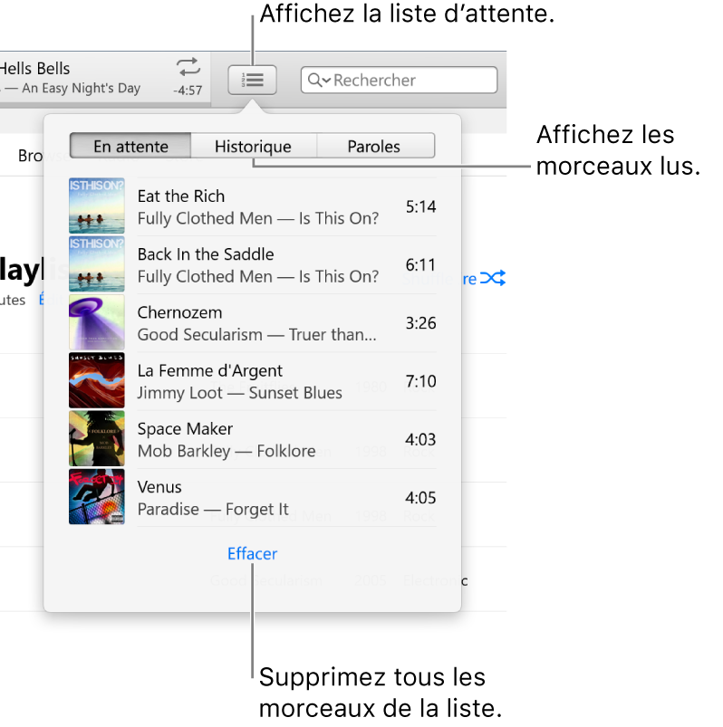Click the 4:05 duration value
The height and width of the screenshot is (727, 723).
420,498
